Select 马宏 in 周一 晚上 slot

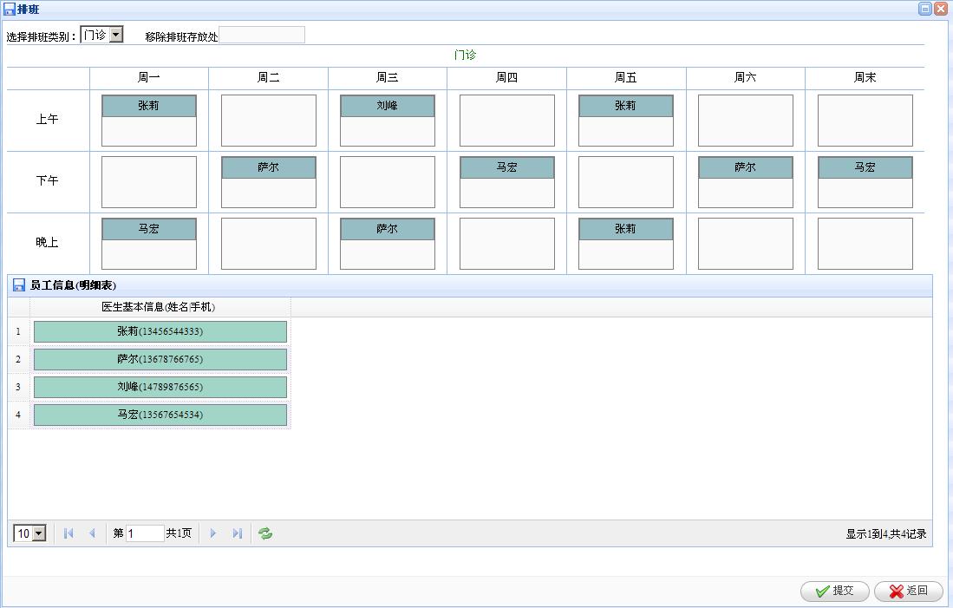[149, 229]
